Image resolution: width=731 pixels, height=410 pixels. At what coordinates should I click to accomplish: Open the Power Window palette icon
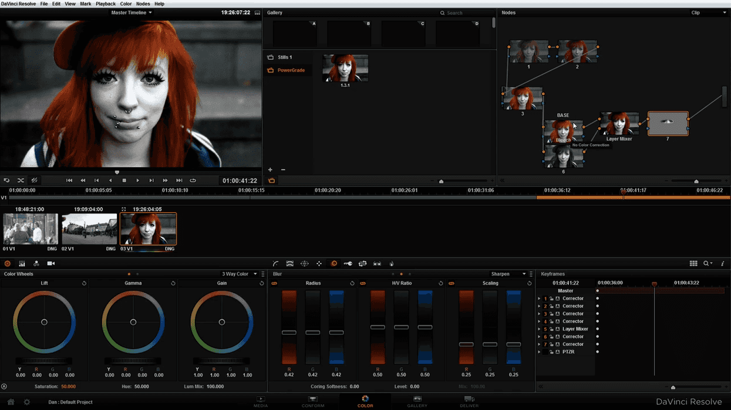[305, 264]
